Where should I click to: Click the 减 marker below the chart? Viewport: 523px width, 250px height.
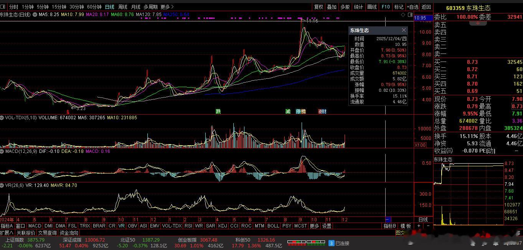point(288,112)
